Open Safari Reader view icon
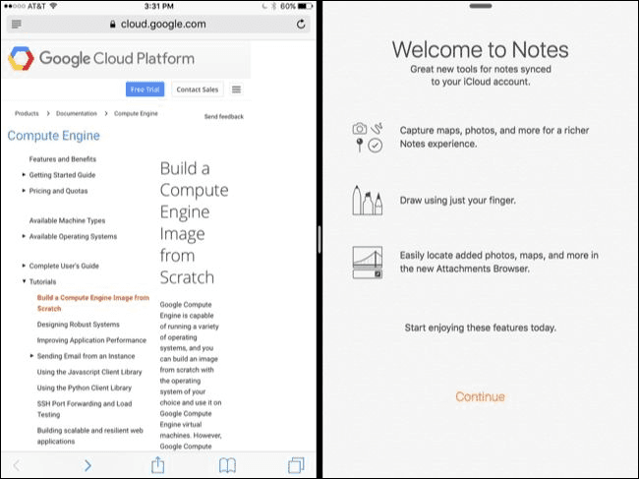Image resolution: width=639 pixels, height=479 pixels. pyautogui.click(x=17, y=24)
